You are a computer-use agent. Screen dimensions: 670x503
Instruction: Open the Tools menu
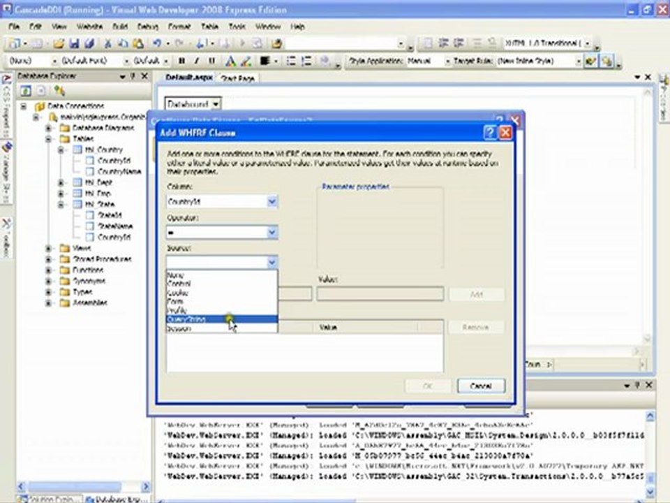(x=237, y=27)
